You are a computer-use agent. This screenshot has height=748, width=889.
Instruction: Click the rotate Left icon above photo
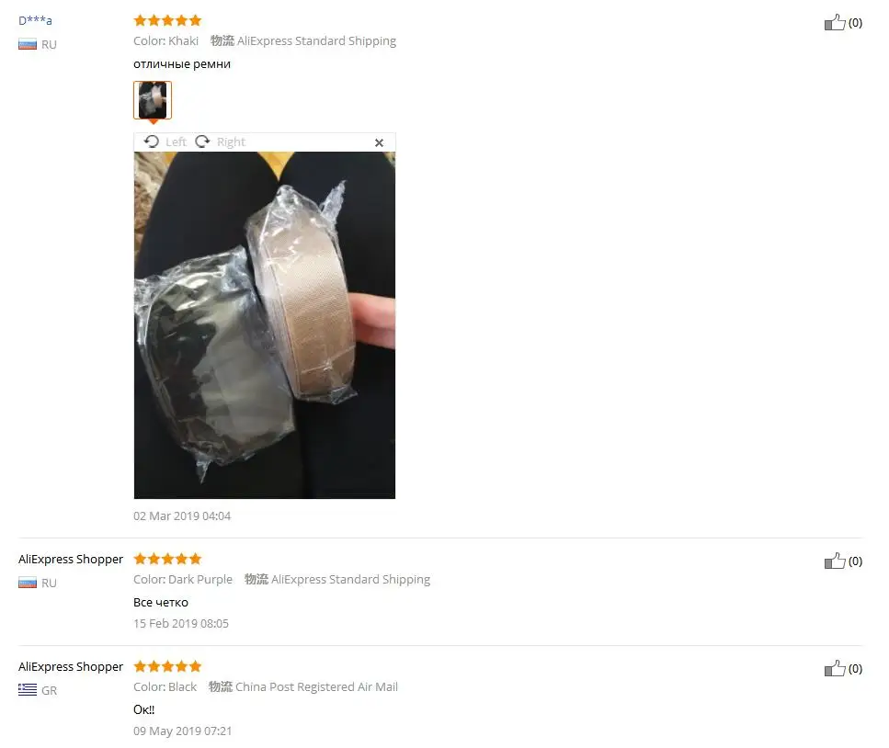pyautogui.click(x=152, y=142)
